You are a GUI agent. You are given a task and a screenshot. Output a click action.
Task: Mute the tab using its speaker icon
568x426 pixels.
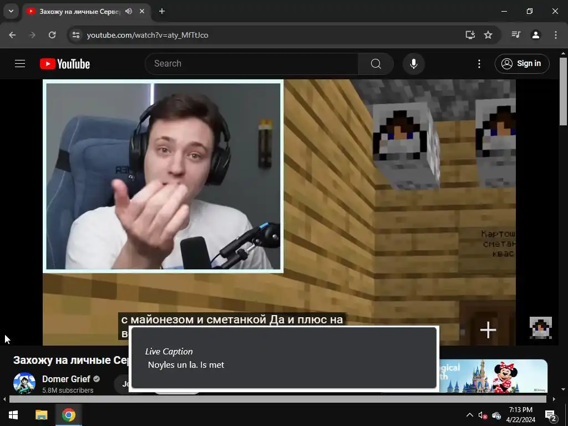(129, 11)
